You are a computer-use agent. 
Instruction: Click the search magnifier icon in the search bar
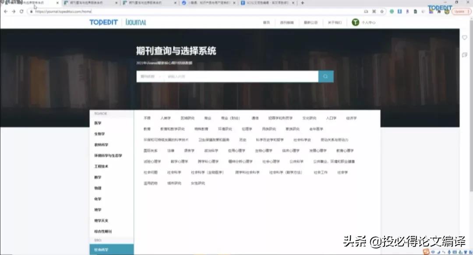pyautogui.click(x=325, y=76)
